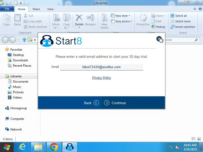
Task: Switch to large icons view in status bar
Action: click(199, 139)
